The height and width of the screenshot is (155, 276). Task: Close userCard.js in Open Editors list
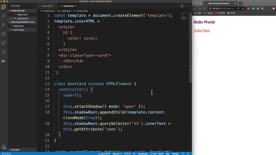12,18
